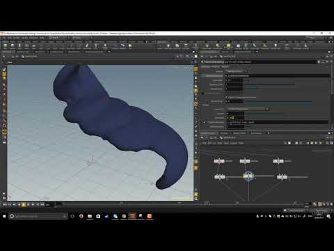Select the Sphere shelf tool
This screenshot has width=334, height=251.
(x=13, y=46)
